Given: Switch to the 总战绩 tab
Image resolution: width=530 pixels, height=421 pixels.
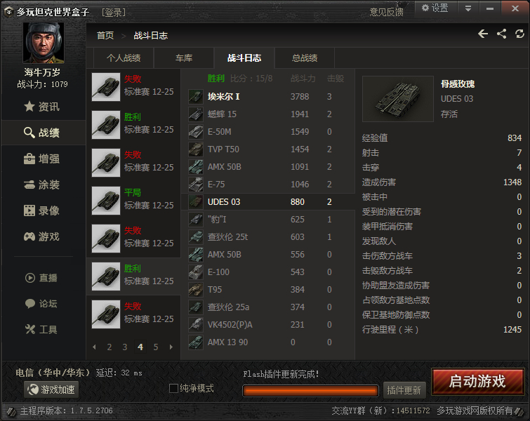Looking at the screenshot, I should [x=305, y=58].
